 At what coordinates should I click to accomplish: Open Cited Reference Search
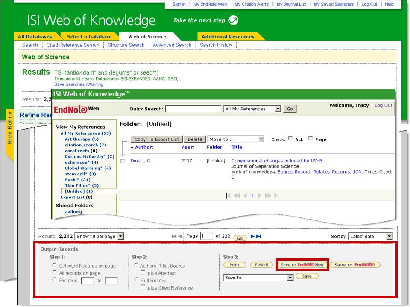coord(73,45)
